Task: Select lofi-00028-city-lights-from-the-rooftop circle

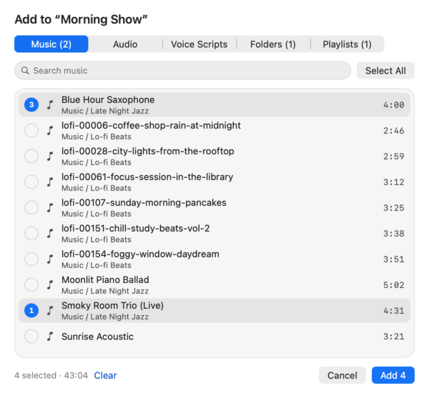Action: (31, 156)
